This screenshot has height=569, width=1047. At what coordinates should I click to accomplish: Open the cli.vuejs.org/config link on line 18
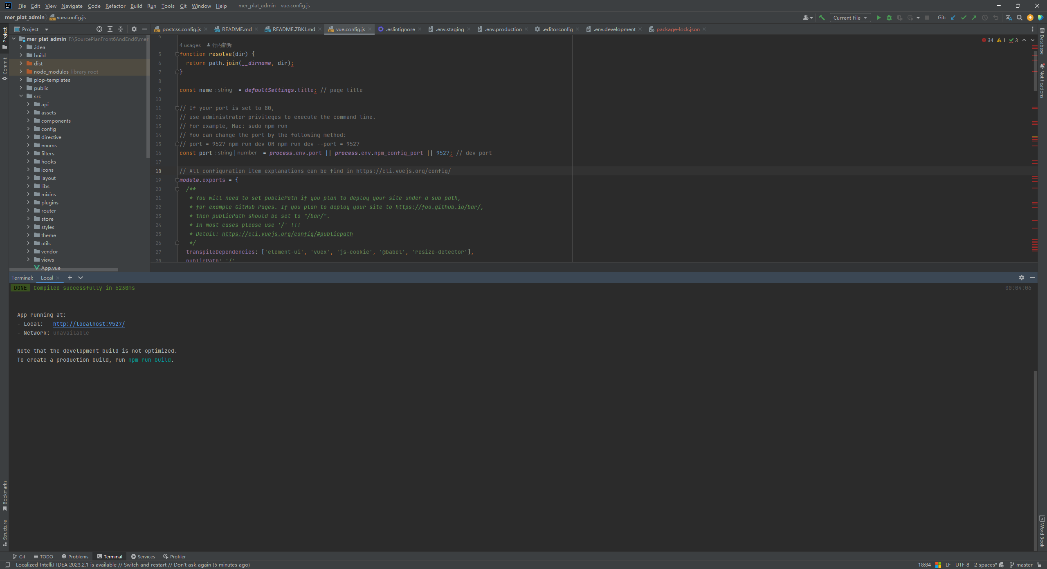pyautogui.click(x=403, y=171)
